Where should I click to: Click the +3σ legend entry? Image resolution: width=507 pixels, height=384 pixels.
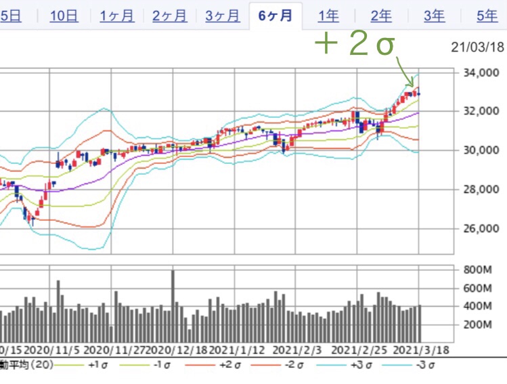(344, 365)
